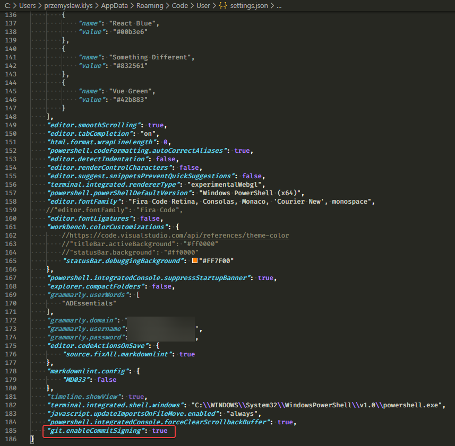Open the Code breadcrumb dropdown
This screenshot has width=455, height=446.
180,6
